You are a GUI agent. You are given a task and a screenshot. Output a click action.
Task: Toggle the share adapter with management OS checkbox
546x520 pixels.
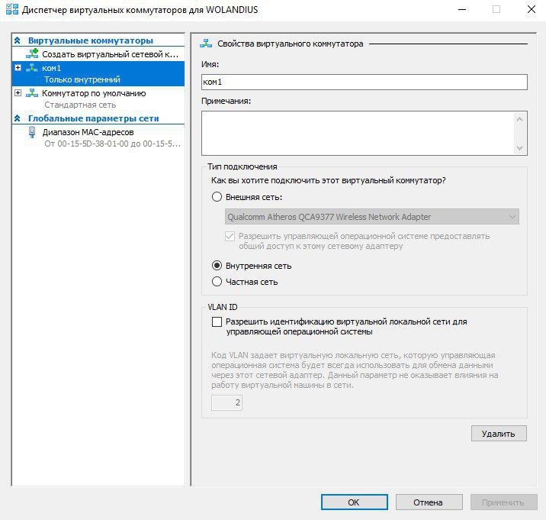coord(230,236)
